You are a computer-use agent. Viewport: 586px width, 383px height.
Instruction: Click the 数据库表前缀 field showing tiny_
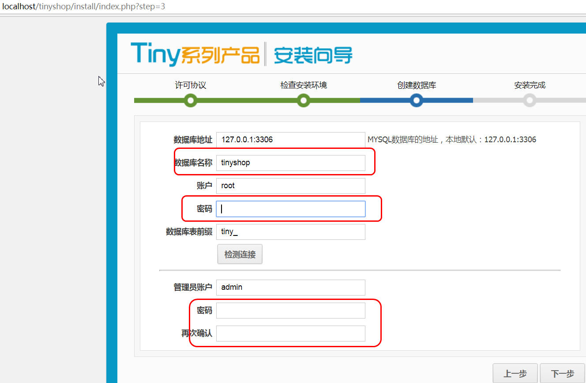290,231
